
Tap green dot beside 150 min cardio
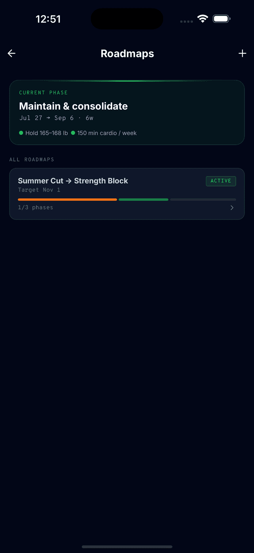tap(73, 133)
